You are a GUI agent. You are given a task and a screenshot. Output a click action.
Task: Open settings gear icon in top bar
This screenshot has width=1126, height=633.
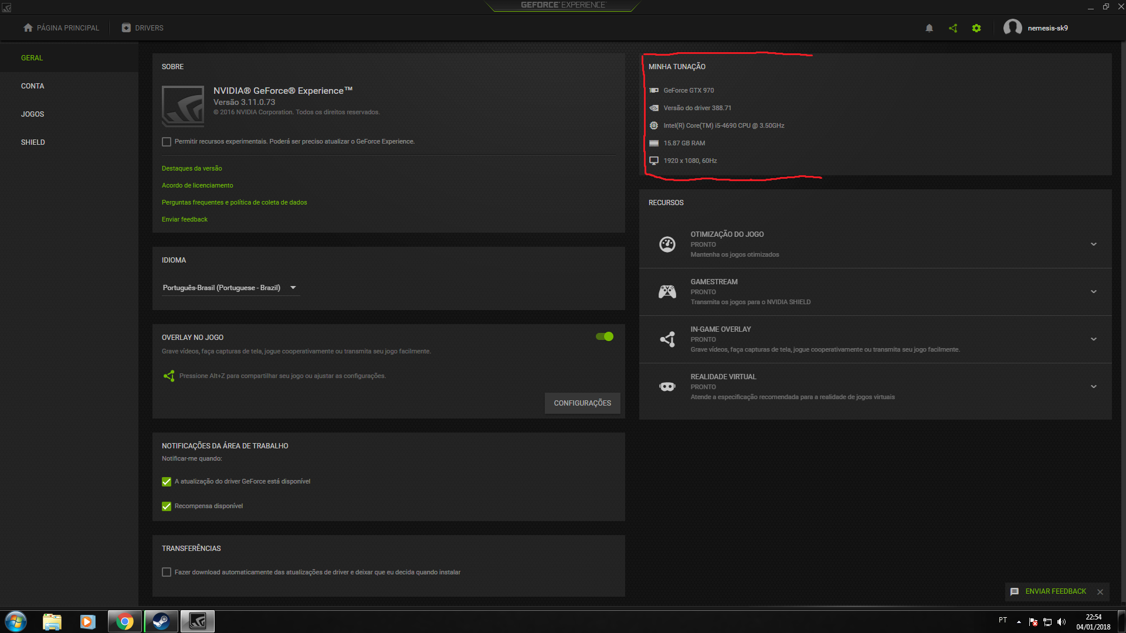[976, 28]
